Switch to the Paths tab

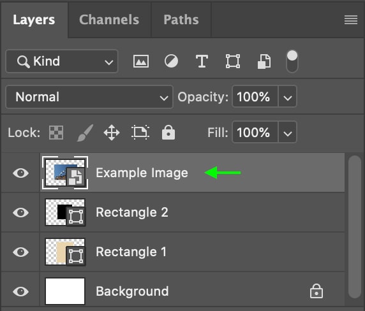(181, 20)
